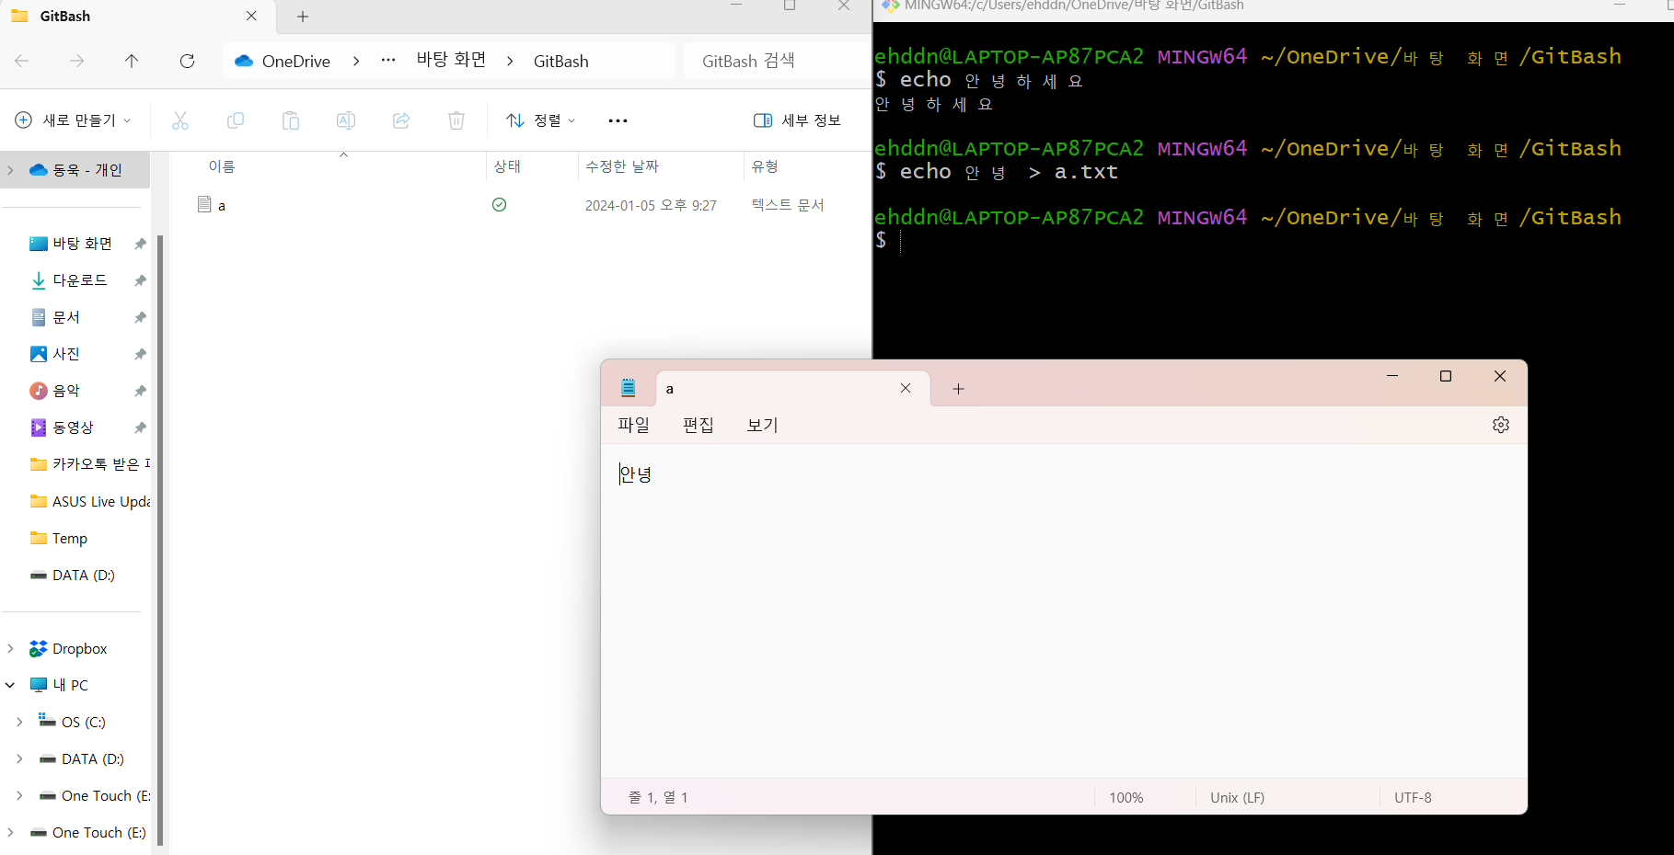Go up one folder level in Explorer

click(132, 62)
